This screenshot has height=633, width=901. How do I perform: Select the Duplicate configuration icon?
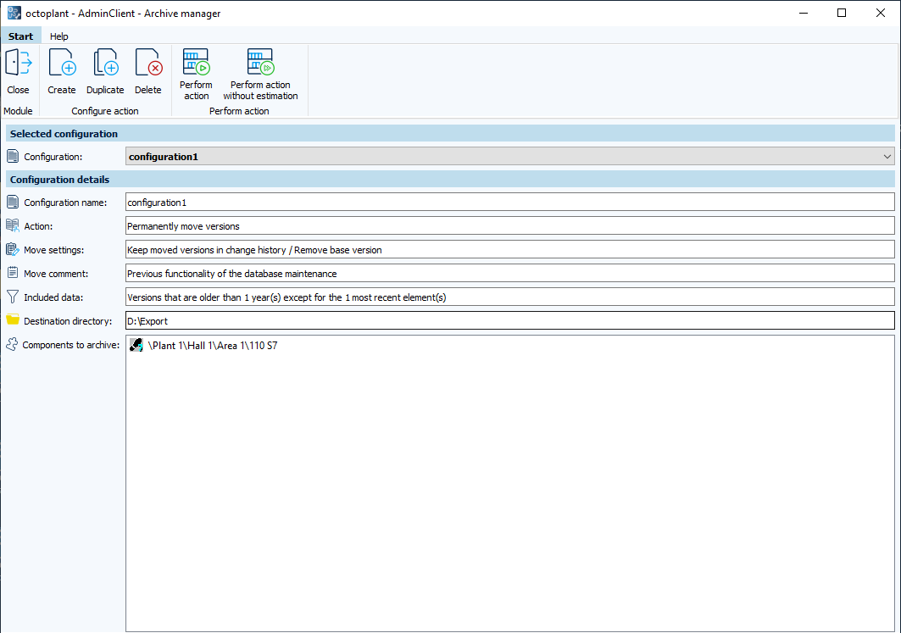coord(105,62)
